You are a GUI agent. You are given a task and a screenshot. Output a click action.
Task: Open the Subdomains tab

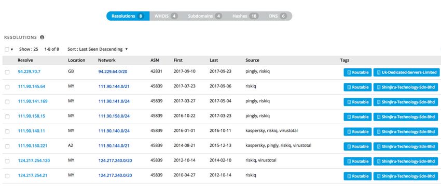coord(205,16)
